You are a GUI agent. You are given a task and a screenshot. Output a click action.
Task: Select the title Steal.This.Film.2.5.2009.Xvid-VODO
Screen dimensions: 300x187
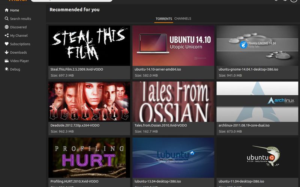pyautogui.click(x=77, y=69)
